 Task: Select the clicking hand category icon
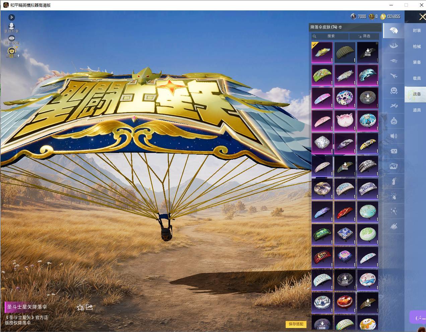[394, 196]
